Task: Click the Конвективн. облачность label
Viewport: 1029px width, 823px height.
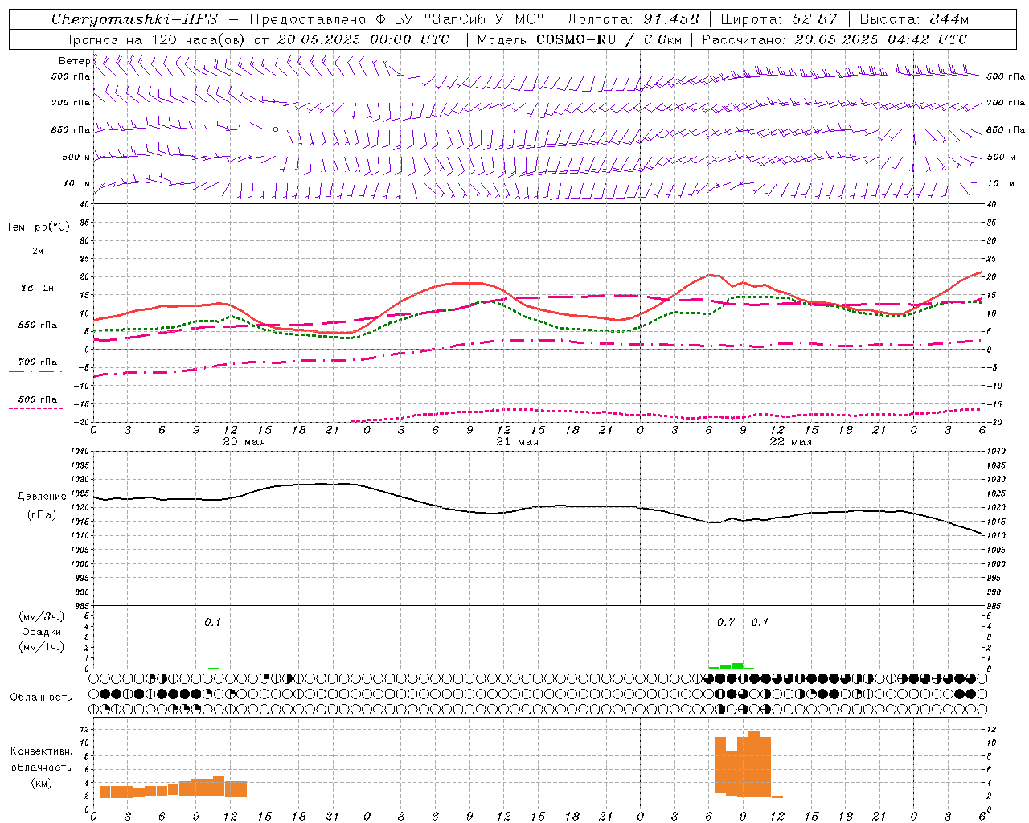Action: tap(41, 759)
